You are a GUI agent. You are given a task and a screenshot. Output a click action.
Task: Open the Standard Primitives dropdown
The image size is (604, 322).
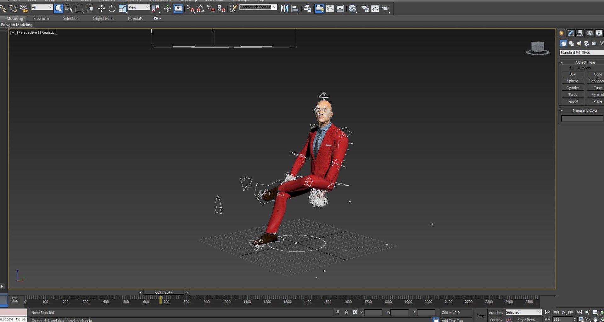coord(582,53)
